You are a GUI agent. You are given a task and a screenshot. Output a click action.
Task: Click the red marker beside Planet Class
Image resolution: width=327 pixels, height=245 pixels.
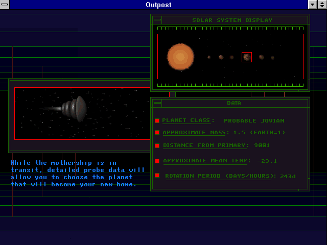157,120
